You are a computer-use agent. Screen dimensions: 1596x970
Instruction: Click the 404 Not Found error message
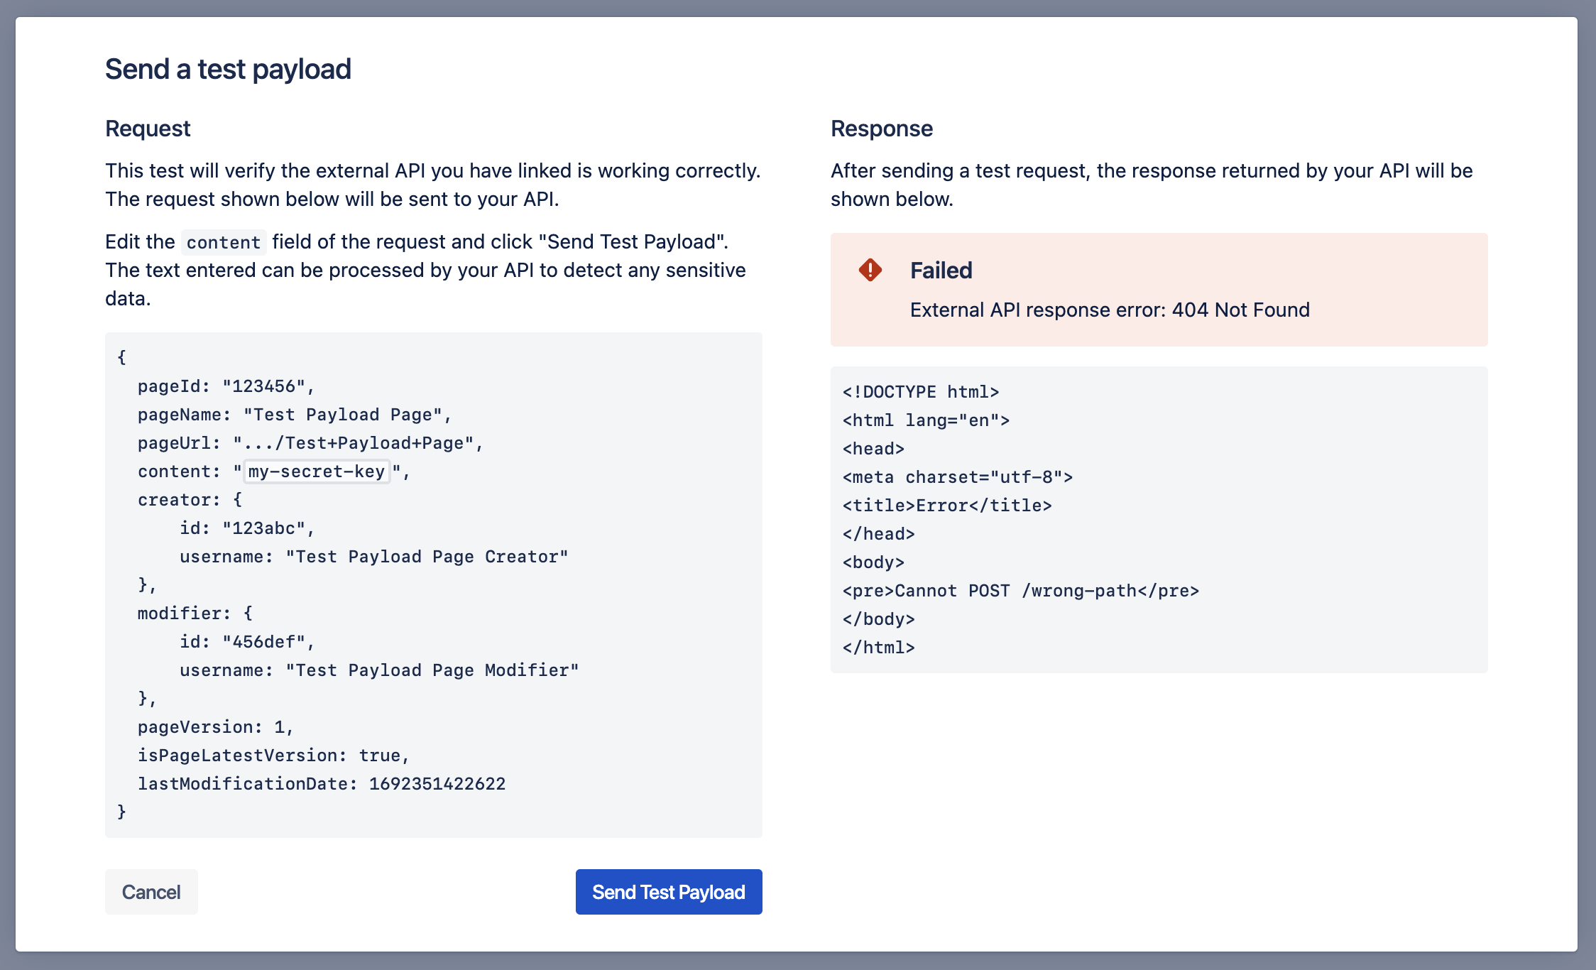1110,310
